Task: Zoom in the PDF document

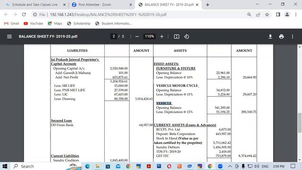Action: (161, 36)
